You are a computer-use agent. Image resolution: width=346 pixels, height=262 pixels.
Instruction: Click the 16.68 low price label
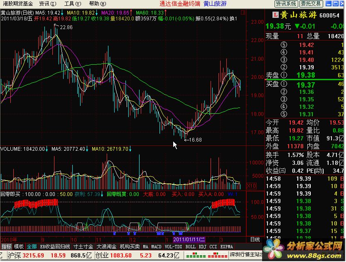click(x=195, y=140)
